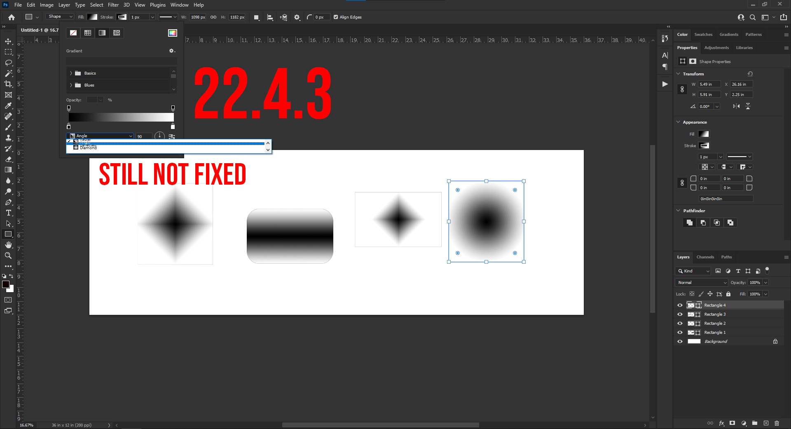
Task: Select the Gradient tool in toolbar
Action: pyautogui.click(x=8, y=170)
